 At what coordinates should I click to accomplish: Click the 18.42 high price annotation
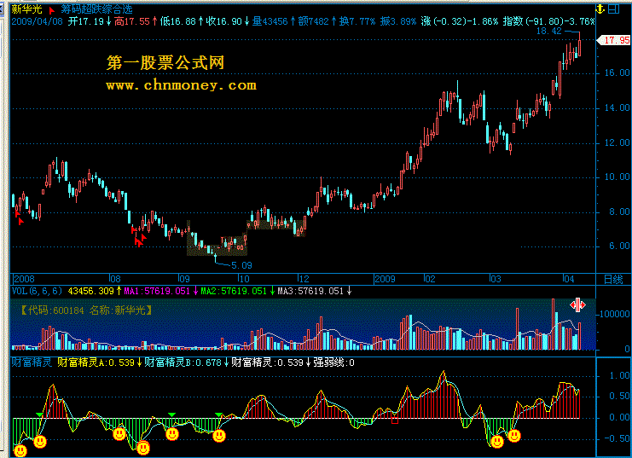tap(548, 31)
